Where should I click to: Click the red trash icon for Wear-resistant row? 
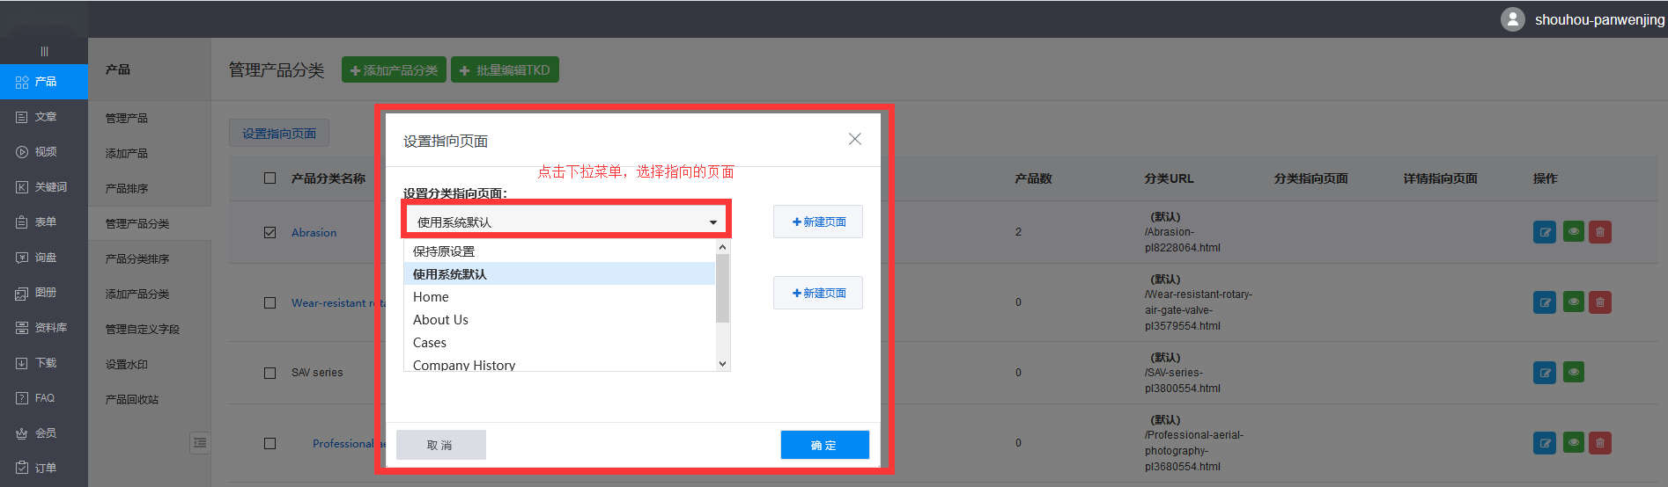click(1600, 302)
